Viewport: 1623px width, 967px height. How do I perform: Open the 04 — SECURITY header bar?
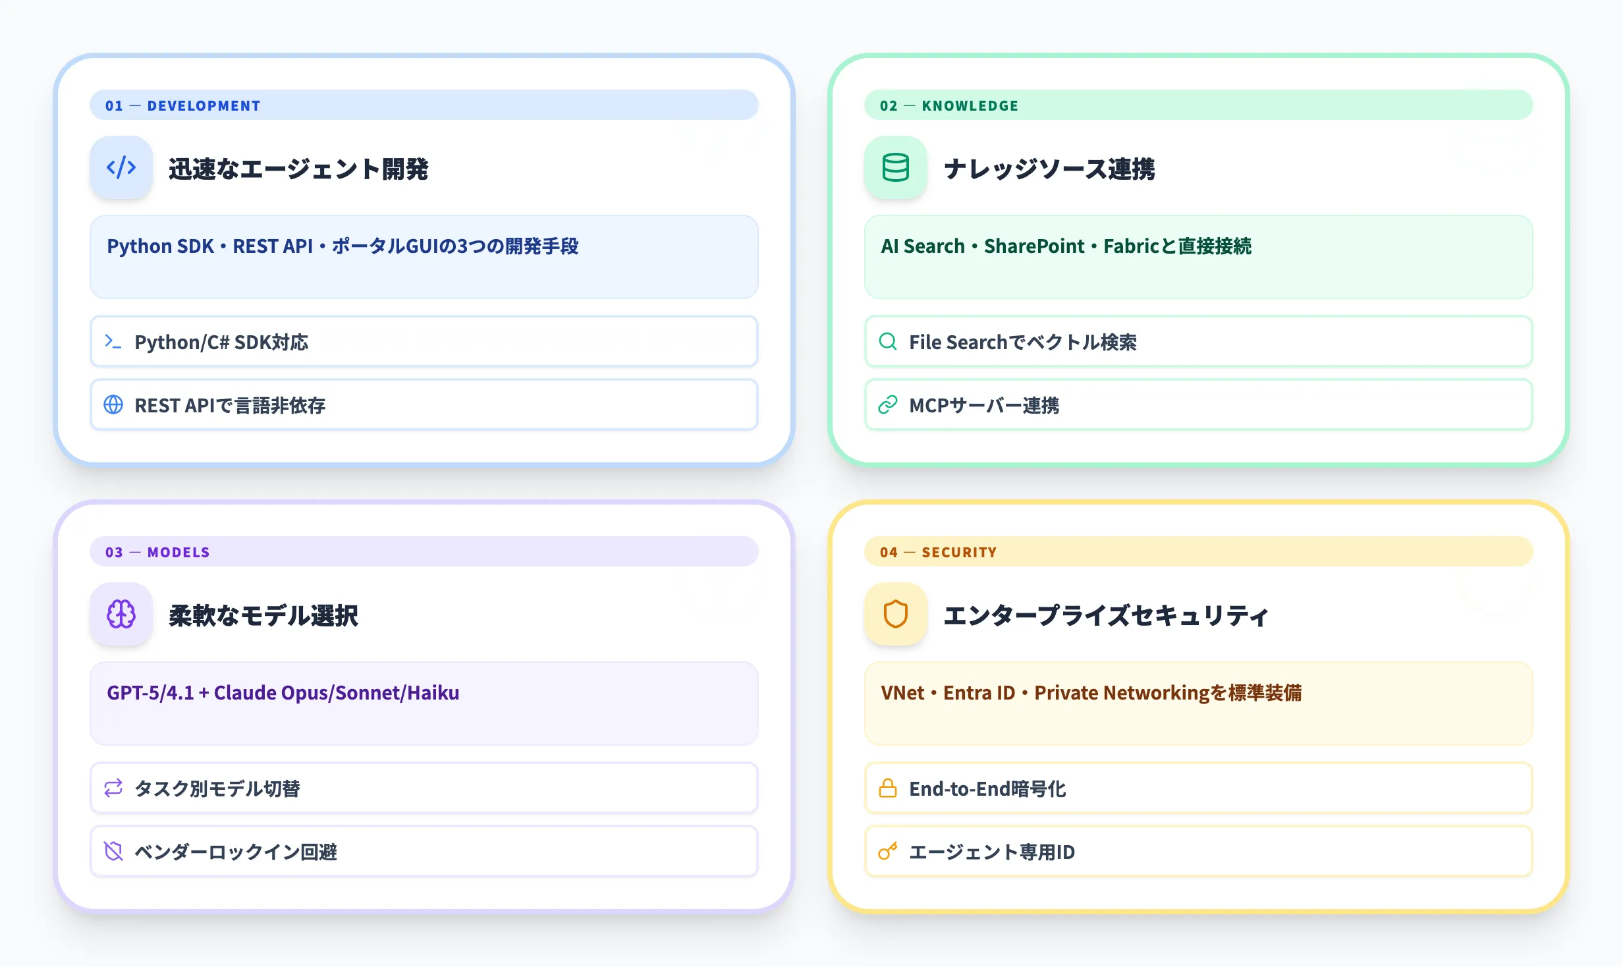coord(1199,552)
